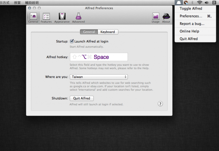Click the "Alfred hotkey:" label
The image size is (219, 151).
[x=57, y=57]
